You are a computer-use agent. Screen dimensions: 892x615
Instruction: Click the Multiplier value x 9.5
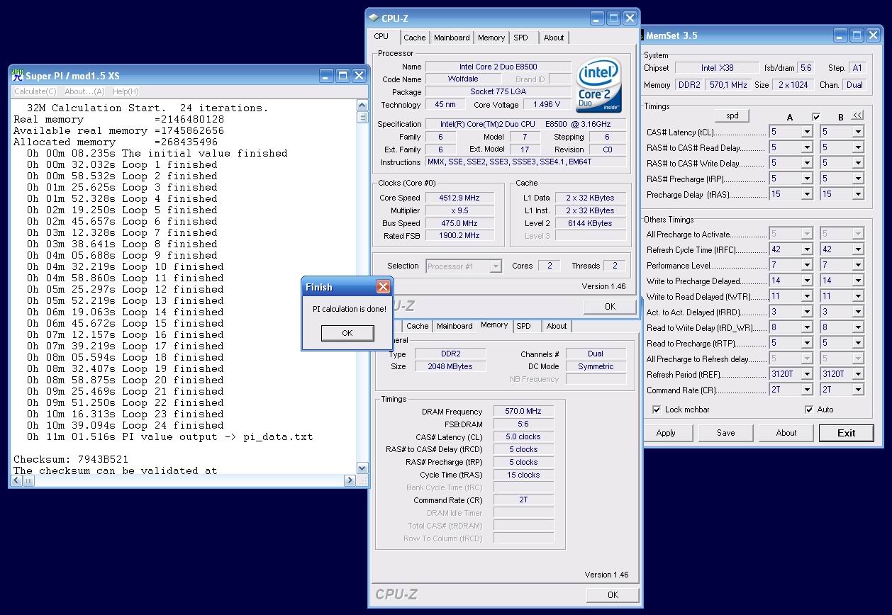pos(459,210)
